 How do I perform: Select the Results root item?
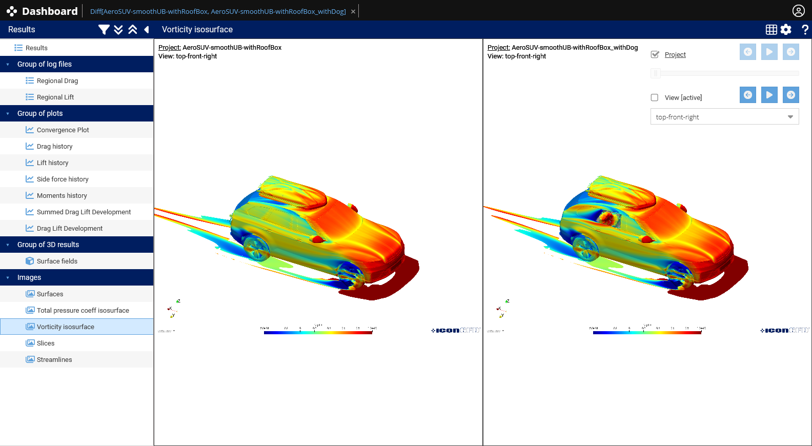pyautogui.click(x=77, y=48)
